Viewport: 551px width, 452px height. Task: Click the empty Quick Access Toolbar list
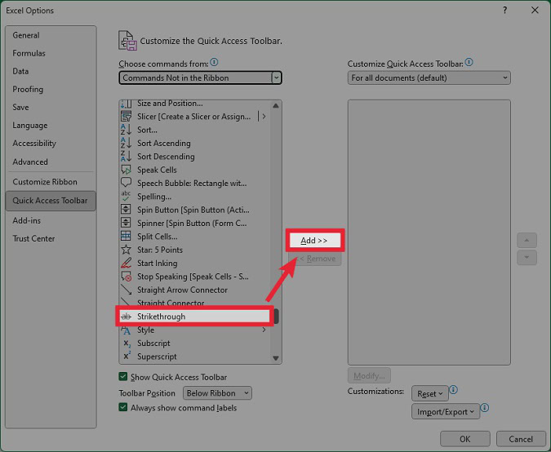429,233
